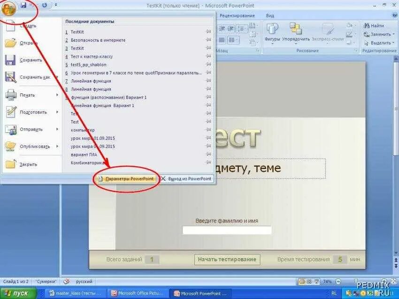This screenshot has width=399, height=299.
Task: Pin Комбинаторика document to recent list
Action: [x=209, y=162]
